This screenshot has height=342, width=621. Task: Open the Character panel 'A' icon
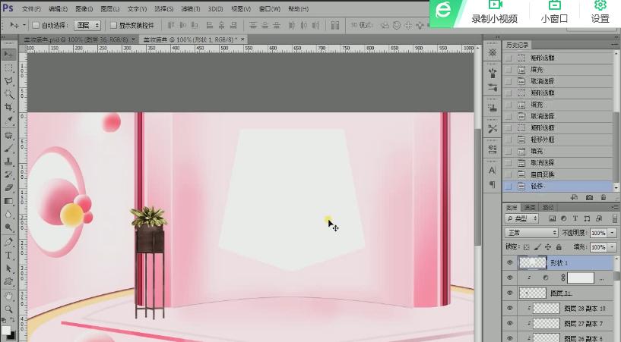[493, 171]
